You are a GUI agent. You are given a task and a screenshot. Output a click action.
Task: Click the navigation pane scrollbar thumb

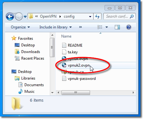(52, 47)
